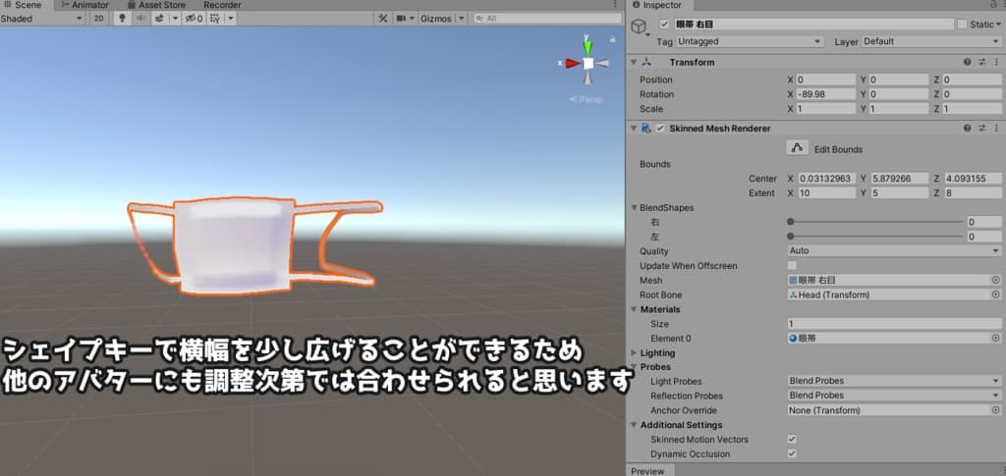Adjust the 右 blendshape slider
The image size is (1006, 476).
point(875,223)
